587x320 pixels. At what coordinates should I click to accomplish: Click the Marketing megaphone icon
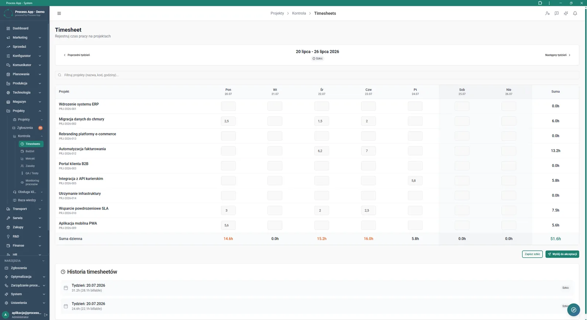pos(8,37)
